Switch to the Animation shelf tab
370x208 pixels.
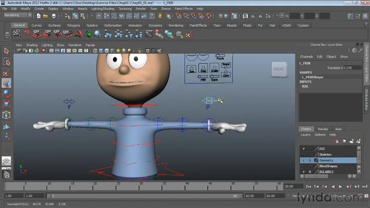[x=135, y=25]
